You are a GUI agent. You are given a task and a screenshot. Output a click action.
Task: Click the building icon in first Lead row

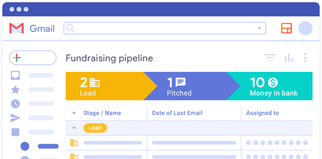pos(74,143)
